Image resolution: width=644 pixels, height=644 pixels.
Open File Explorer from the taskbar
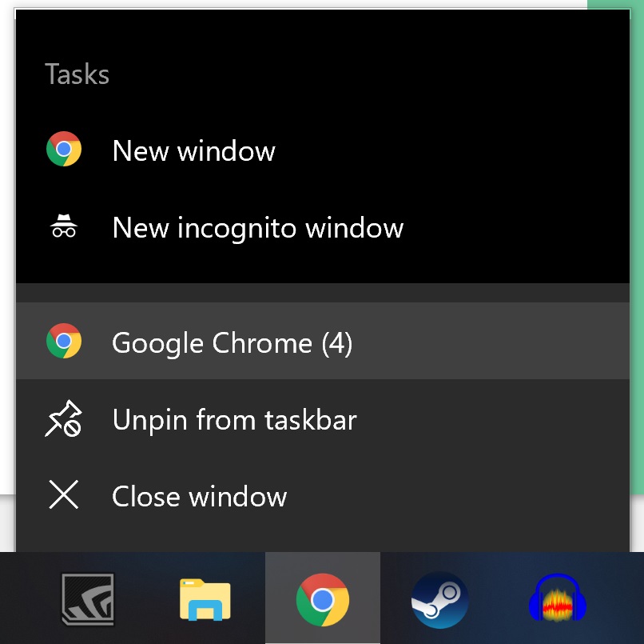(205, 598)
